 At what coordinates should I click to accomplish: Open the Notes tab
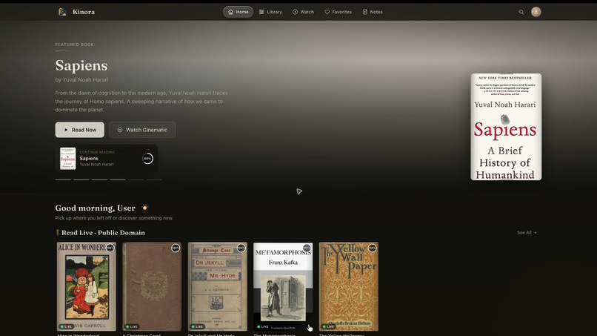click(x=373, y=12)
